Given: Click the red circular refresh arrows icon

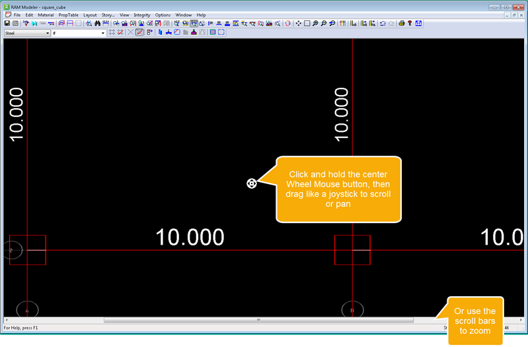Looking at the screenshot, I should pyautogui.click(x=288, y=23).
